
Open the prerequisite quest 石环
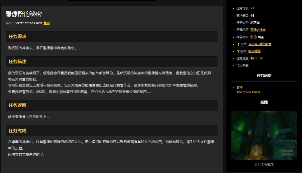(239, 88)
